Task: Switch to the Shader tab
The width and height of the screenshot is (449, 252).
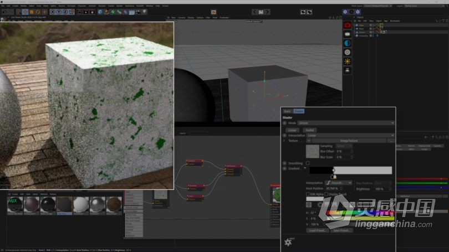Action: click(299, 111)
